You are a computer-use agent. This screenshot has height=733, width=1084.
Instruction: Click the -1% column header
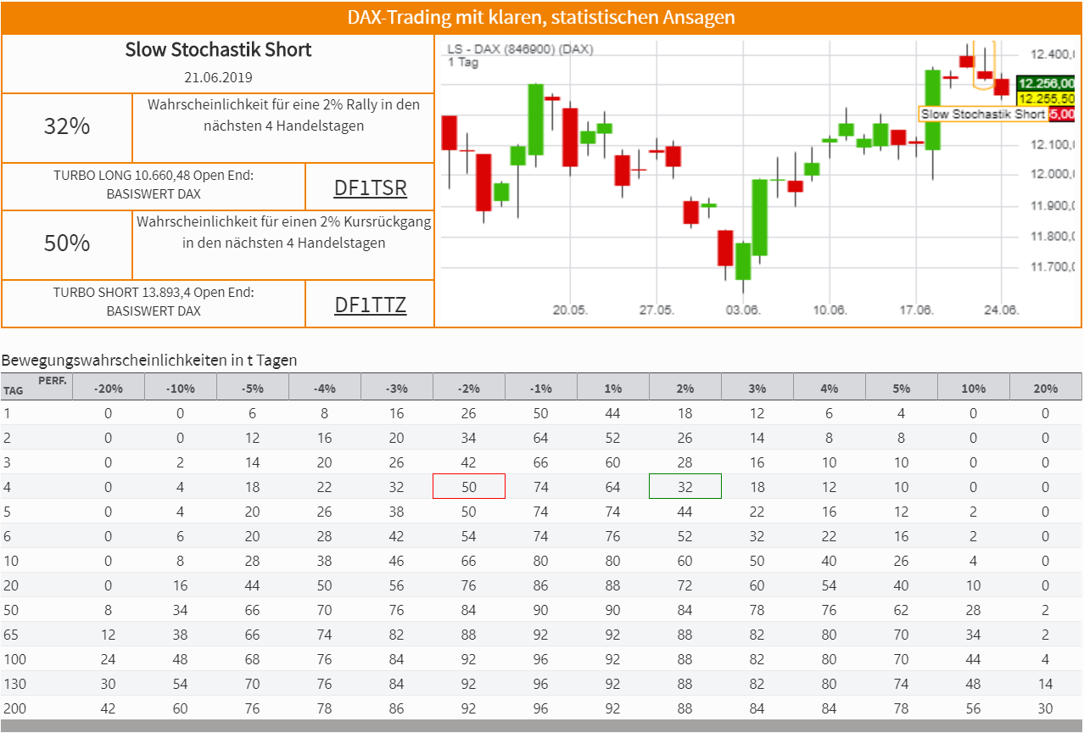coord(541,389)
